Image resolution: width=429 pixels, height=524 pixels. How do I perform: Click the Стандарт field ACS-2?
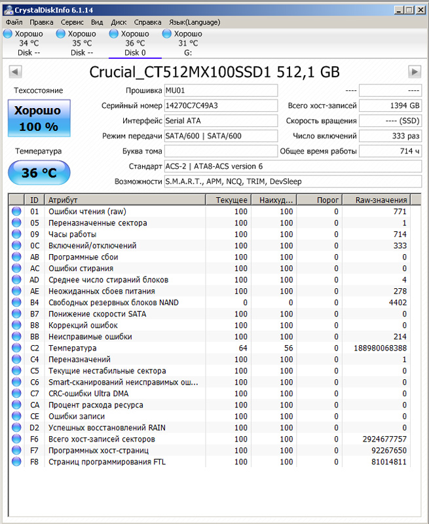[x=293, y=166]
